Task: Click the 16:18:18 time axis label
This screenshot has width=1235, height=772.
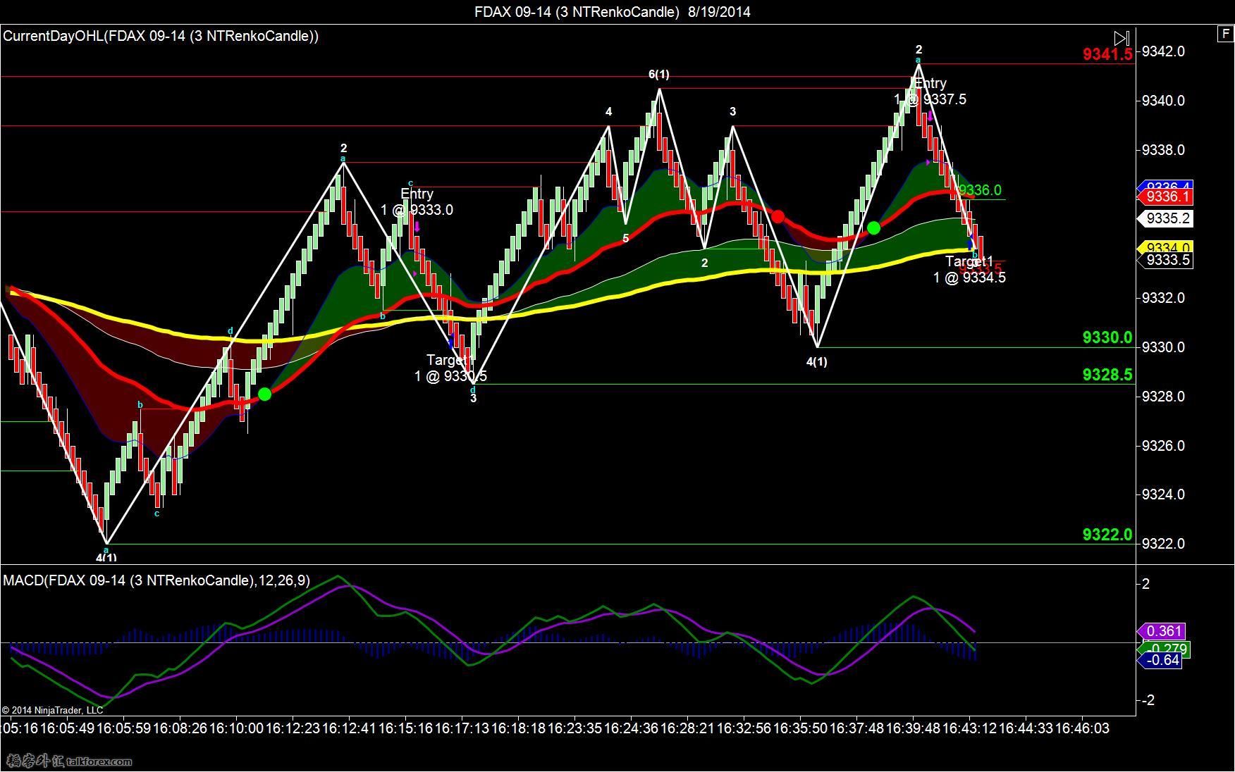Action: (x=518, y=728)
